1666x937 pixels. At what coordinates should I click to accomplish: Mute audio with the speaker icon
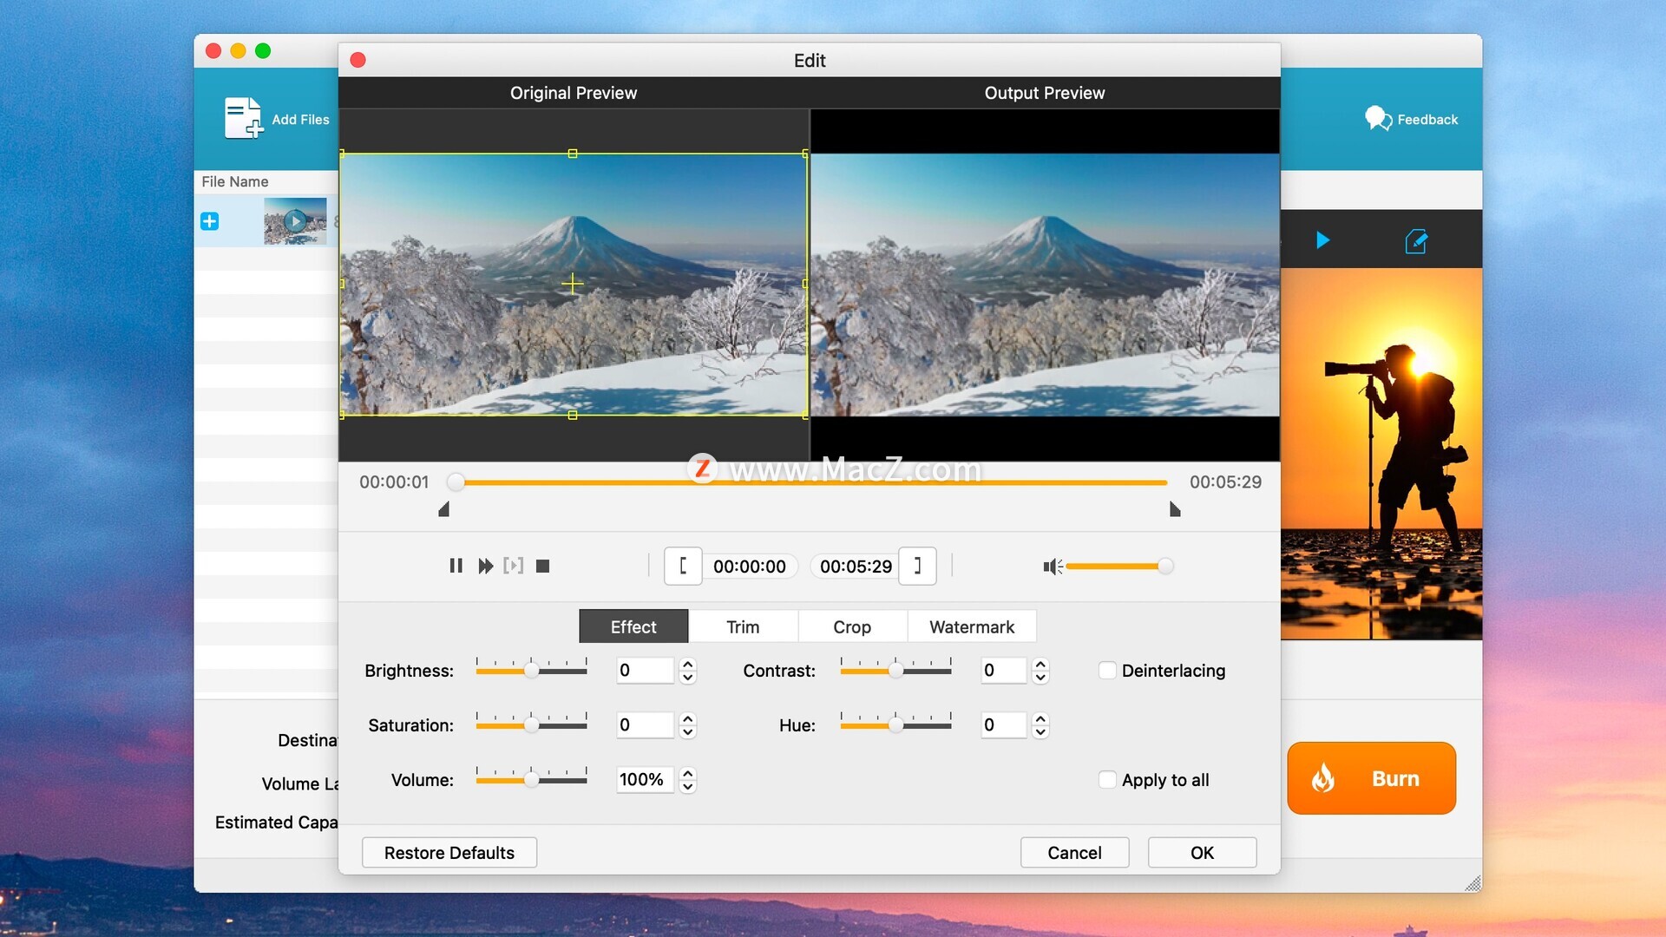coord(1052,567)
